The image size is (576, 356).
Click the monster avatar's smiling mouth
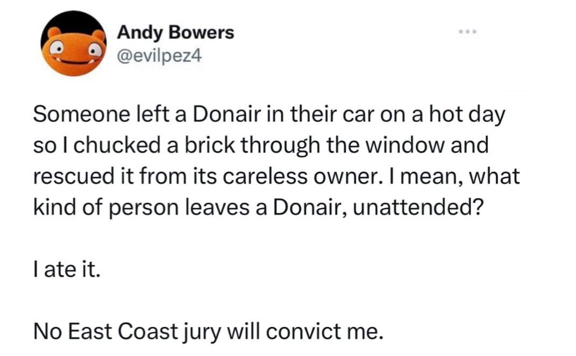pos(74,61)
